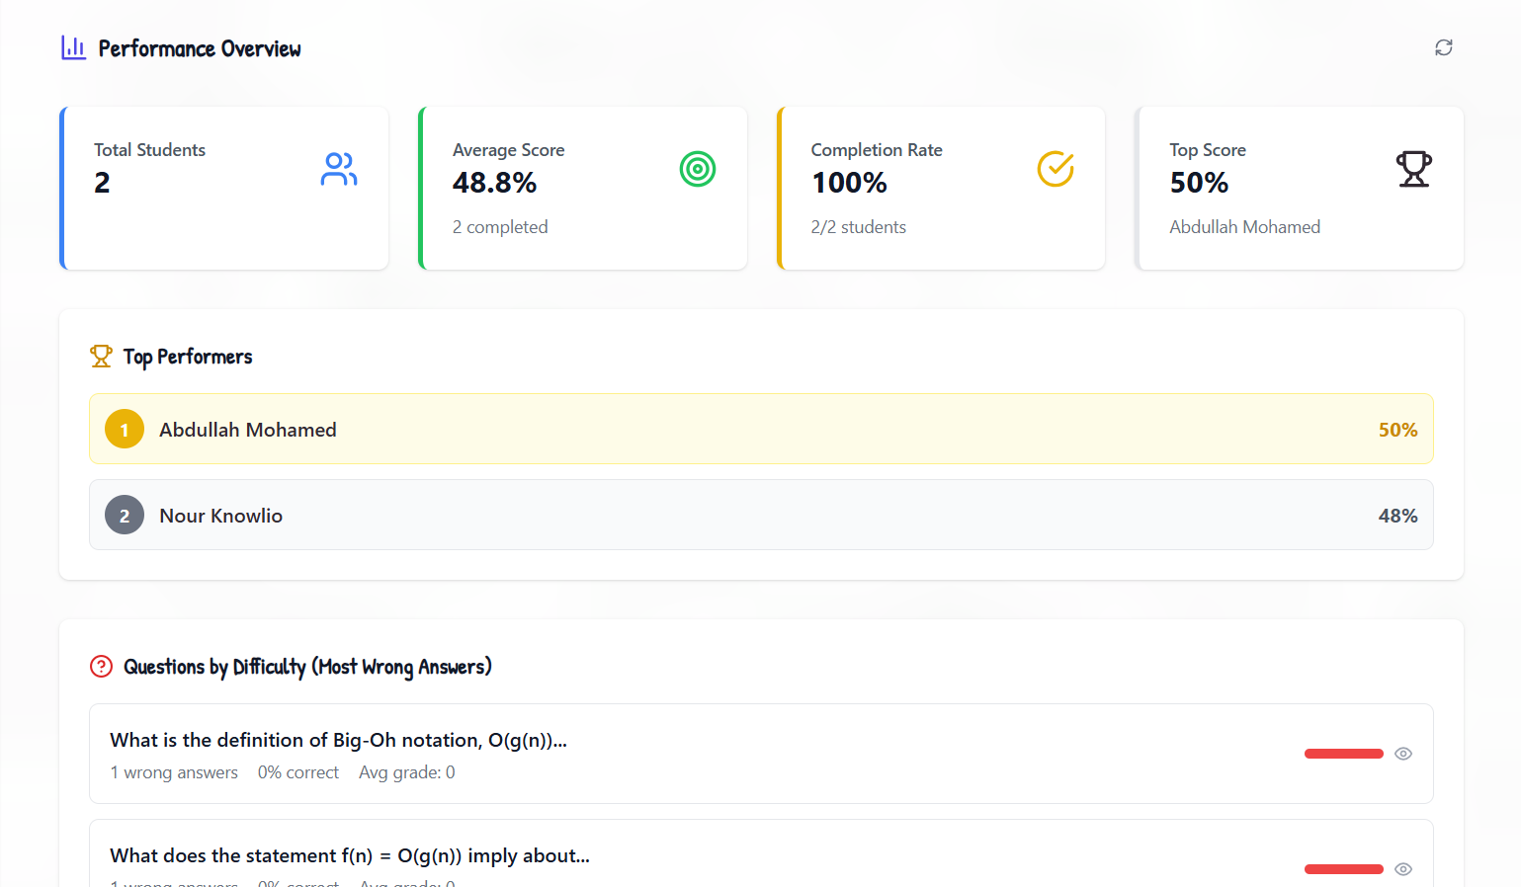
Task: Select the Average Score 48.8% card
Action: (x=583, y=189)
